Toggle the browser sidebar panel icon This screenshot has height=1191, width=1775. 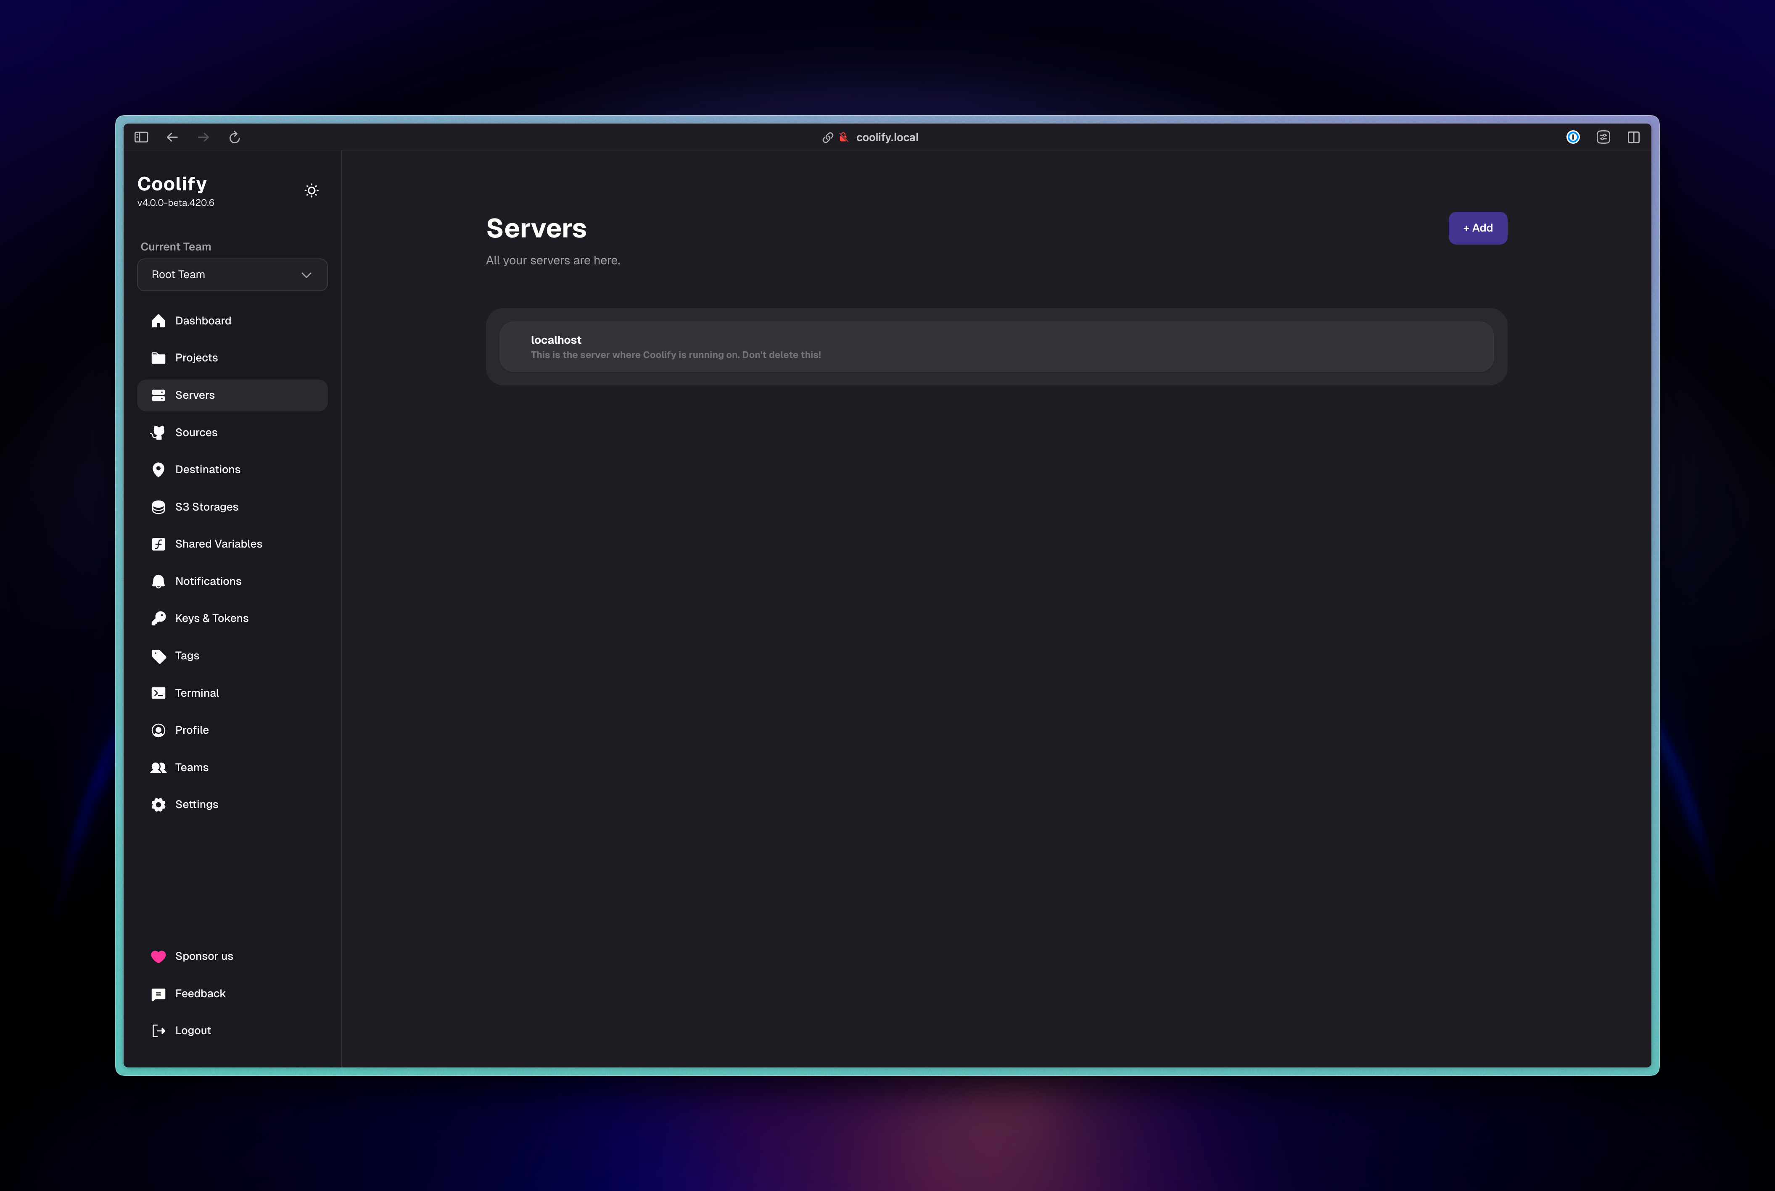click(x=141, y=137)
